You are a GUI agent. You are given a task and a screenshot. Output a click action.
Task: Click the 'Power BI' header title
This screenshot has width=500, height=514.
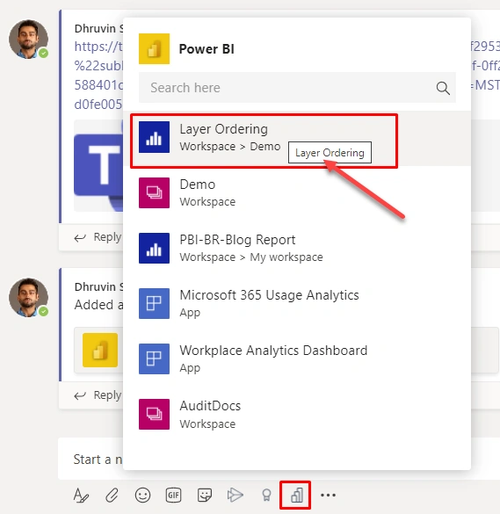click(207, 49)
